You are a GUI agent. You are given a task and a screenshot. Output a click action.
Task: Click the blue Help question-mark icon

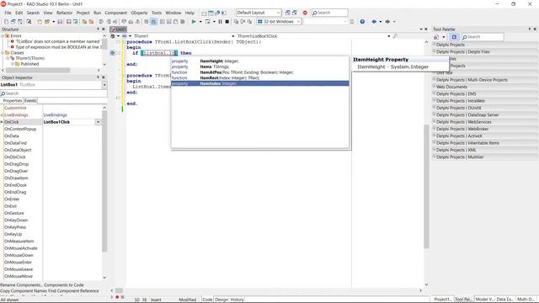click(362, 22)
